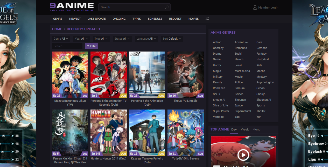Open the Status filter dropdown

(x=122, y=39)
